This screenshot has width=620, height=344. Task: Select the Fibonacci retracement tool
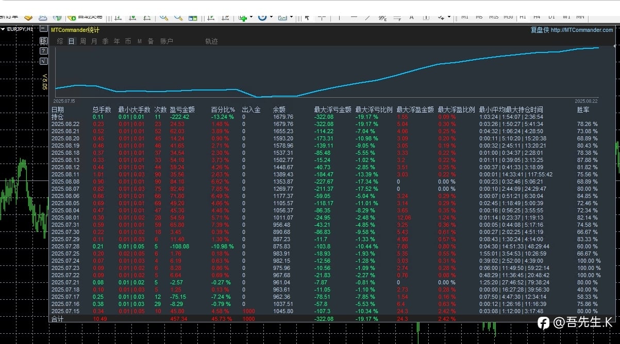coord(397,18)
